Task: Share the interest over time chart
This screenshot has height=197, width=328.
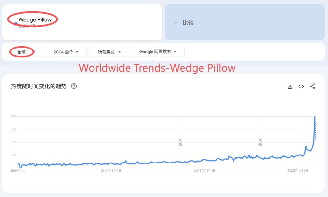Action: (x=313, y=86)
